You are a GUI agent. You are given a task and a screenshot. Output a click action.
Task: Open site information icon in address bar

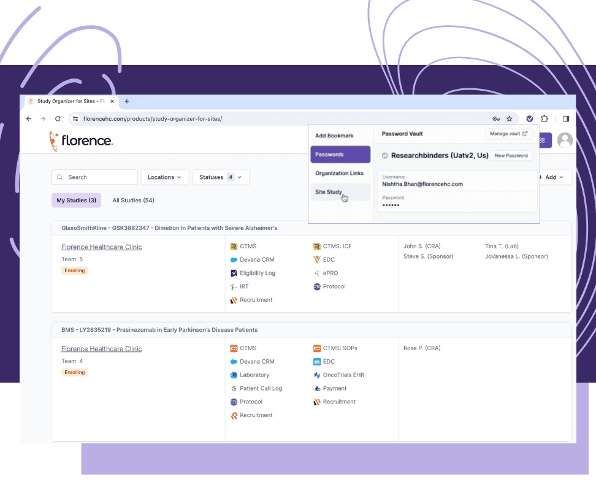75,118
